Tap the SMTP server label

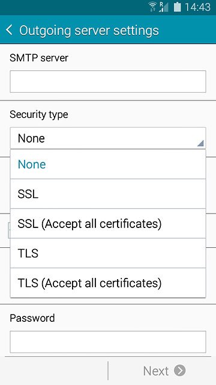tap(39, 58)
